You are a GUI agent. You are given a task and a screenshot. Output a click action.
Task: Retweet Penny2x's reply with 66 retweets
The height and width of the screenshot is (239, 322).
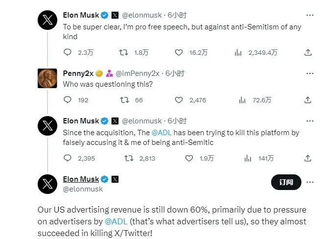pyautogui.click(x=124, y=100)
